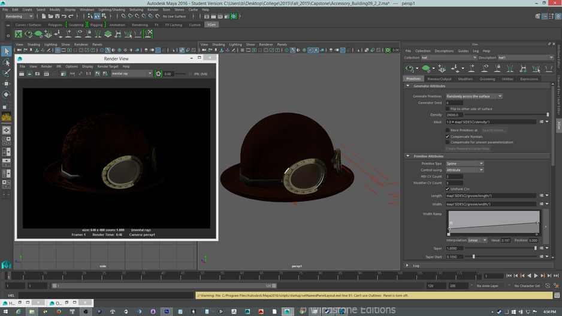Screen dimensions: 562x316
Task: Click the Open Scene folder icon
Action: [50, 16]
